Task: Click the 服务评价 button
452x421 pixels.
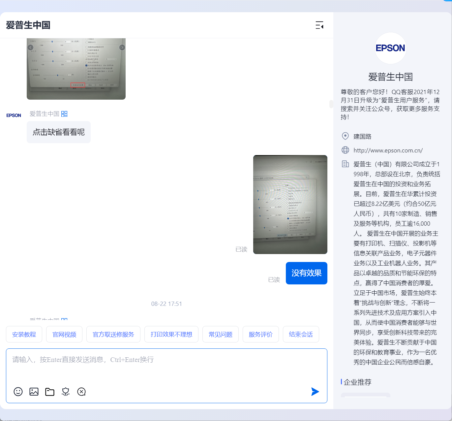Action: pyautogui.click(x=261, y=334)
